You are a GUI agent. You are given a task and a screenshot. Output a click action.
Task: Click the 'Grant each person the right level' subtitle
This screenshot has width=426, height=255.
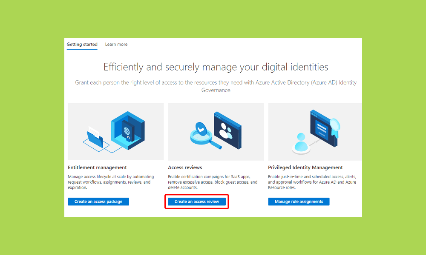[x=216, y=86]
